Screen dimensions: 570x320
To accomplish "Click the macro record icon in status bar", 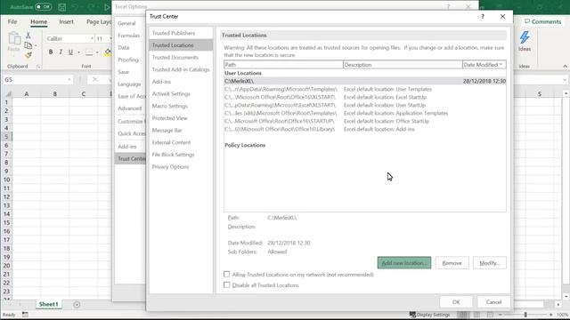I will [25, 315].
